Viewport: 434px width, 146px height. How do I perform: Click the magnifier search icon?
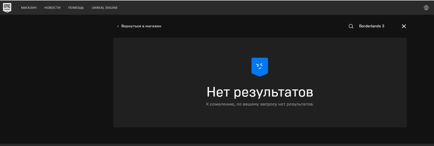click(x=351, y=26)
